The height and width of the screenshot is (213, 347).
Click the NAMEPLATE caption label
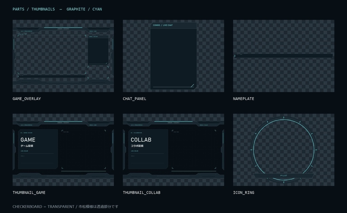coord(243,99)
